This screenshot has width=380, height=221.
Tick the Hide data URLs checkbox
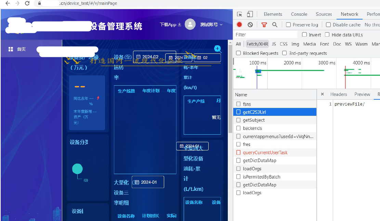tap(327, 35)
